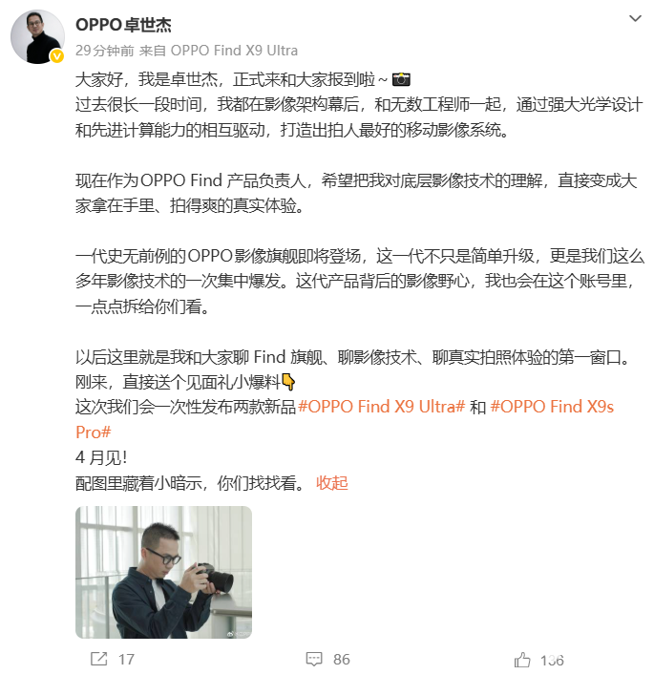Click the watermark on the photo
This screenshot has width=654, height=675.
pos(239,634)
